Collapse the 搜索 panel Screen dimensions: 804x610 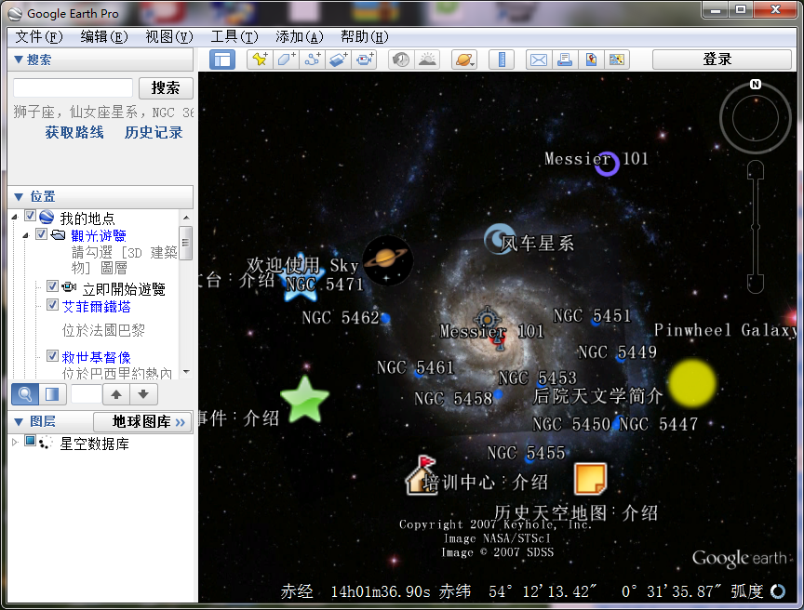(x=19, y=60)
